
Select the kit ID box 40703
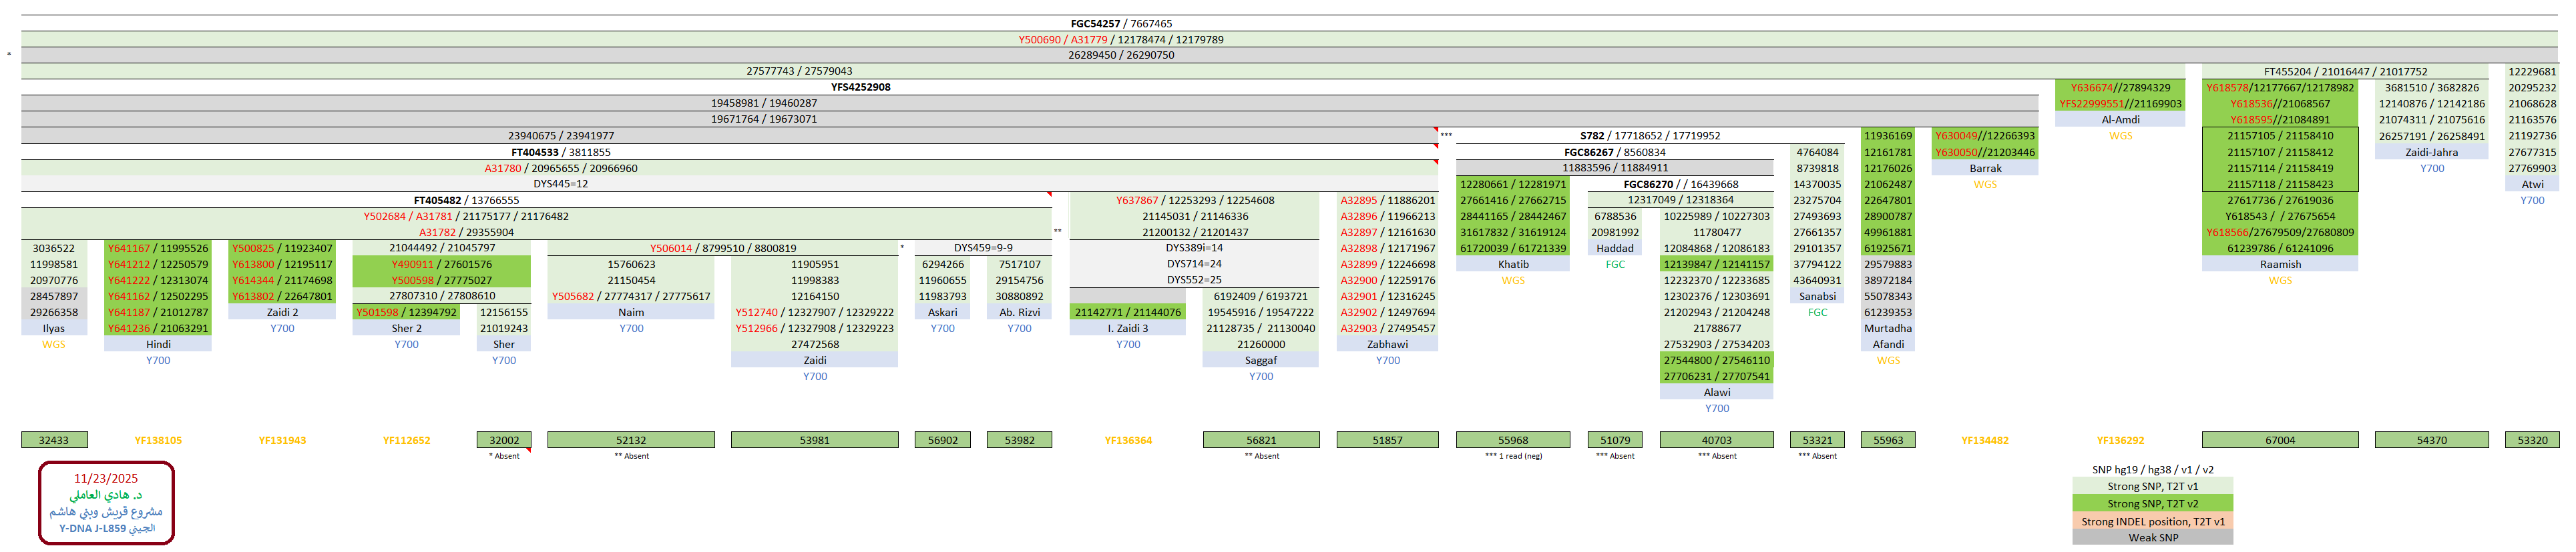(1716, 440)
